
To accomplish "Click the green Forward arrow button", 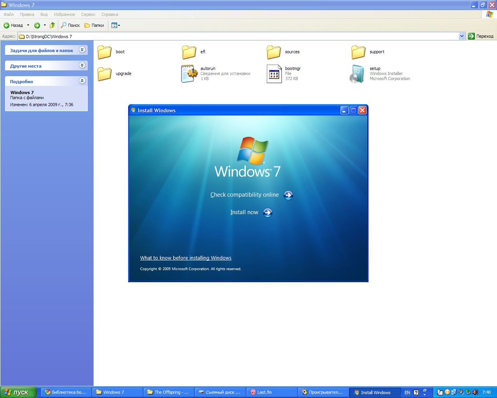I will tap(37, 25).
